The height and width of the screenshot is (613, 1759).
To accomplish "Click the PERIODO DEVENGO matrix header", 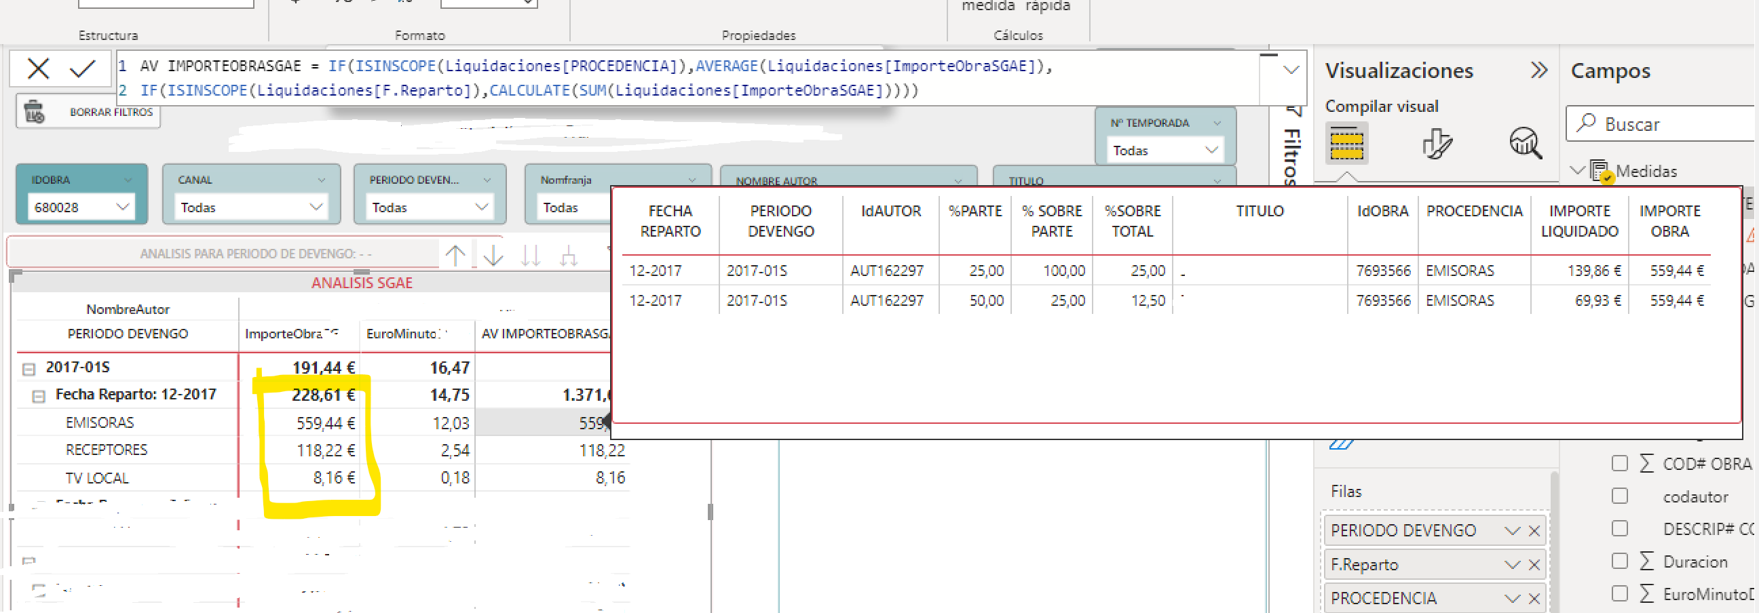I will (x=128, y=334).
